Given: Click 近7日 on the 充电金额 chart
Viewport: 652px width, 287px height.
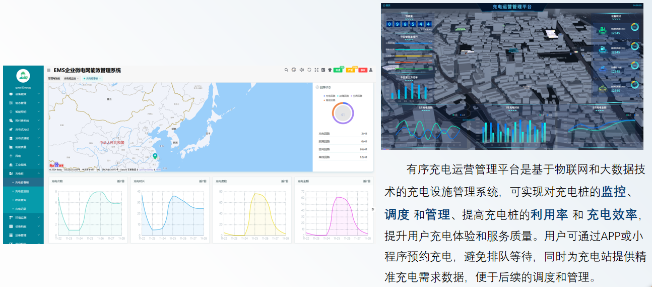Looking at the screenshot, I should pos(366,181).
